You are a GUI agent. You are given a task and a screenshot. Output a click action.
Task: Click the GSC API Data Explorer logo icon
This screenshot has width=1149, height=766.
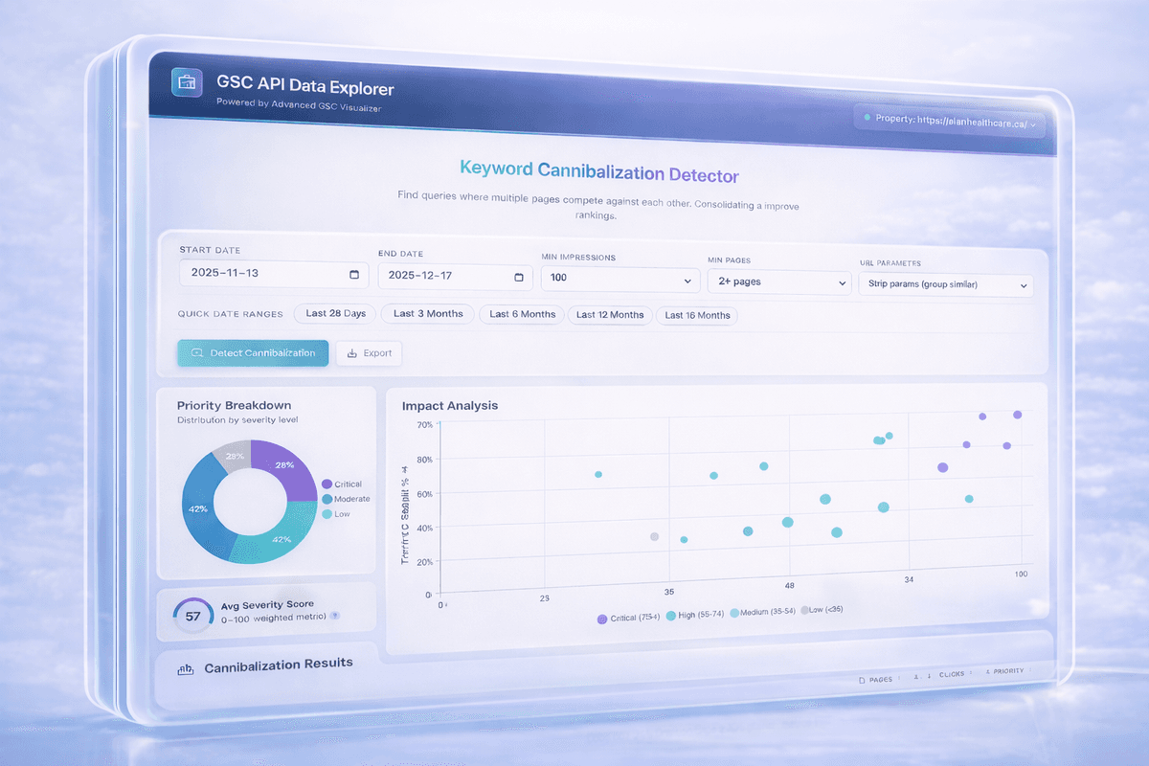coord(184,82)
